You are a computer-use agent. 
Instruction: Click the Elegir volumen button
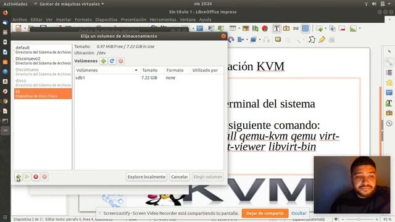tap(208, 177)
